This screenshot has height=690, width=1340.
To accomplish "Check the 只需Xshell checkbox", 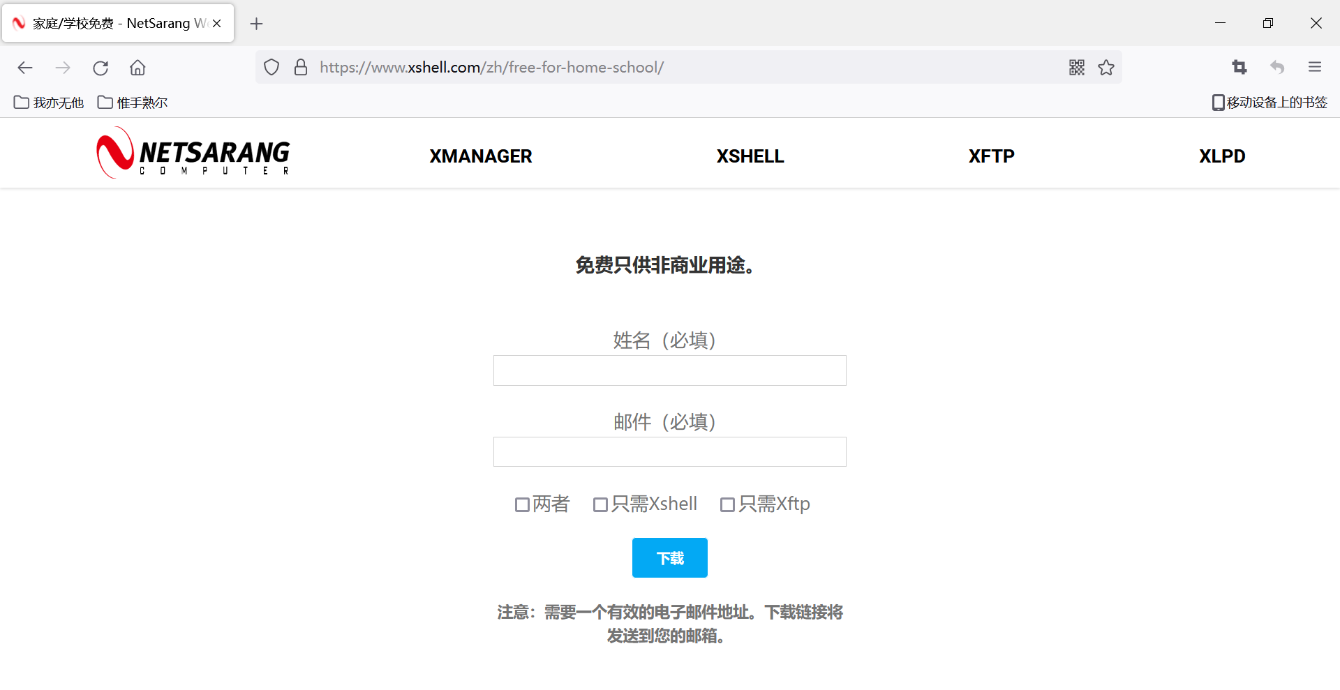I will (x=600, y=505).
